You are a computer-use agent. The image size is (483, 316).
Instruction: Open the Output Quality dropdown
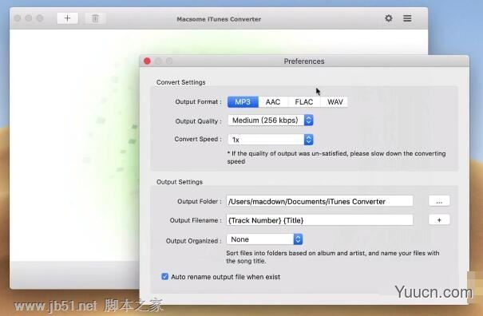tap(271, 120)
